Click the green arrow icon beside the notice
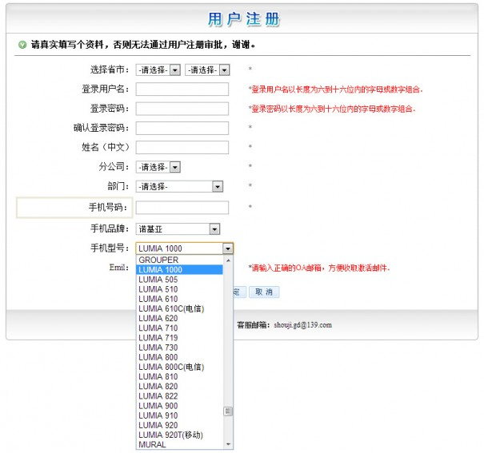 (x=22, y=44)
